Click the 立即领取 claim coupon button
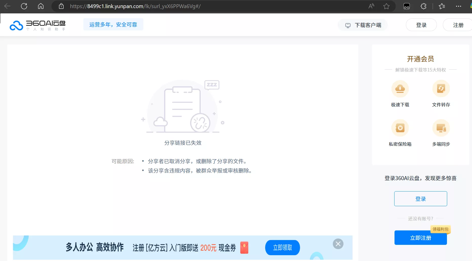 [x=282, y=248]
